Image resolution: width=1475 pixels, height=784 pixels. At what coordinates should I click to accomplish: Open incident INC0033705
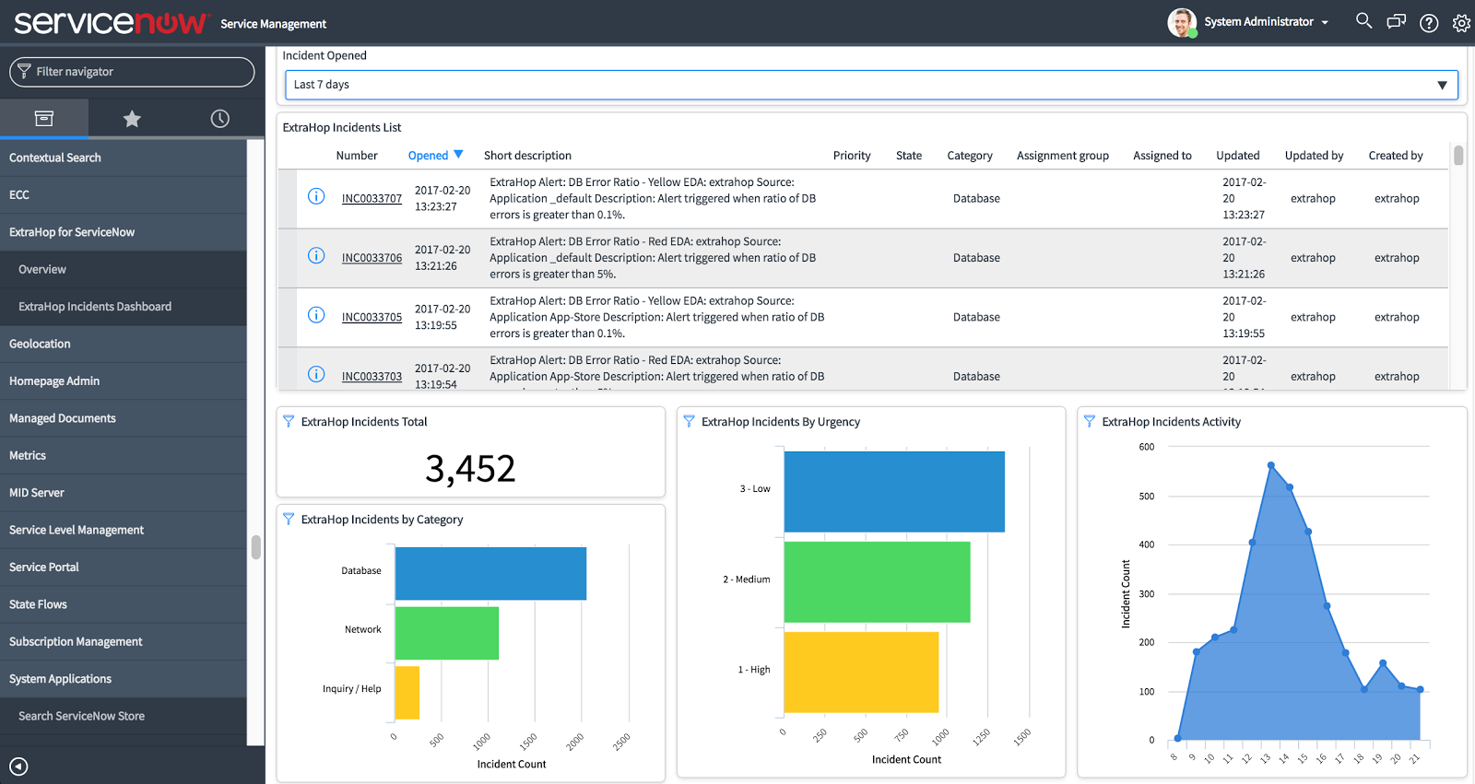tap(372, 317)
